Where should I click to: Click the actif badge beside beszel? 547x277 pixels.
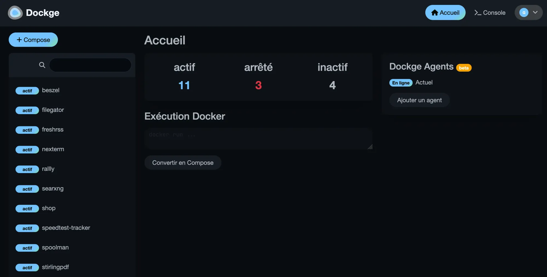coord(27,91)
